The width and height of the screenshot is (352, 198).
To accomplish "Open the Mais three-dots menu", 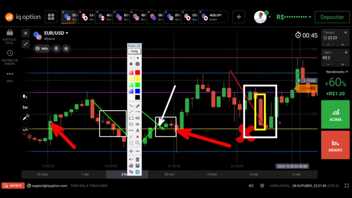I will (x=10, y=74).
